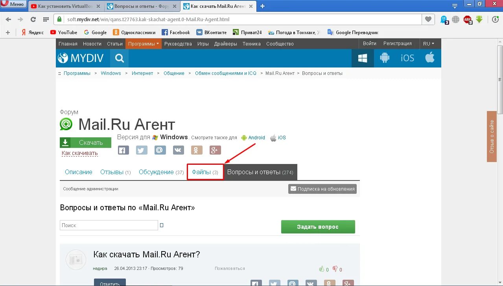Image resolution: width=503 pixels, height=286 pixels.
Task: Open the Adblock Plus extension icon
Action: (x=467, y=19)
